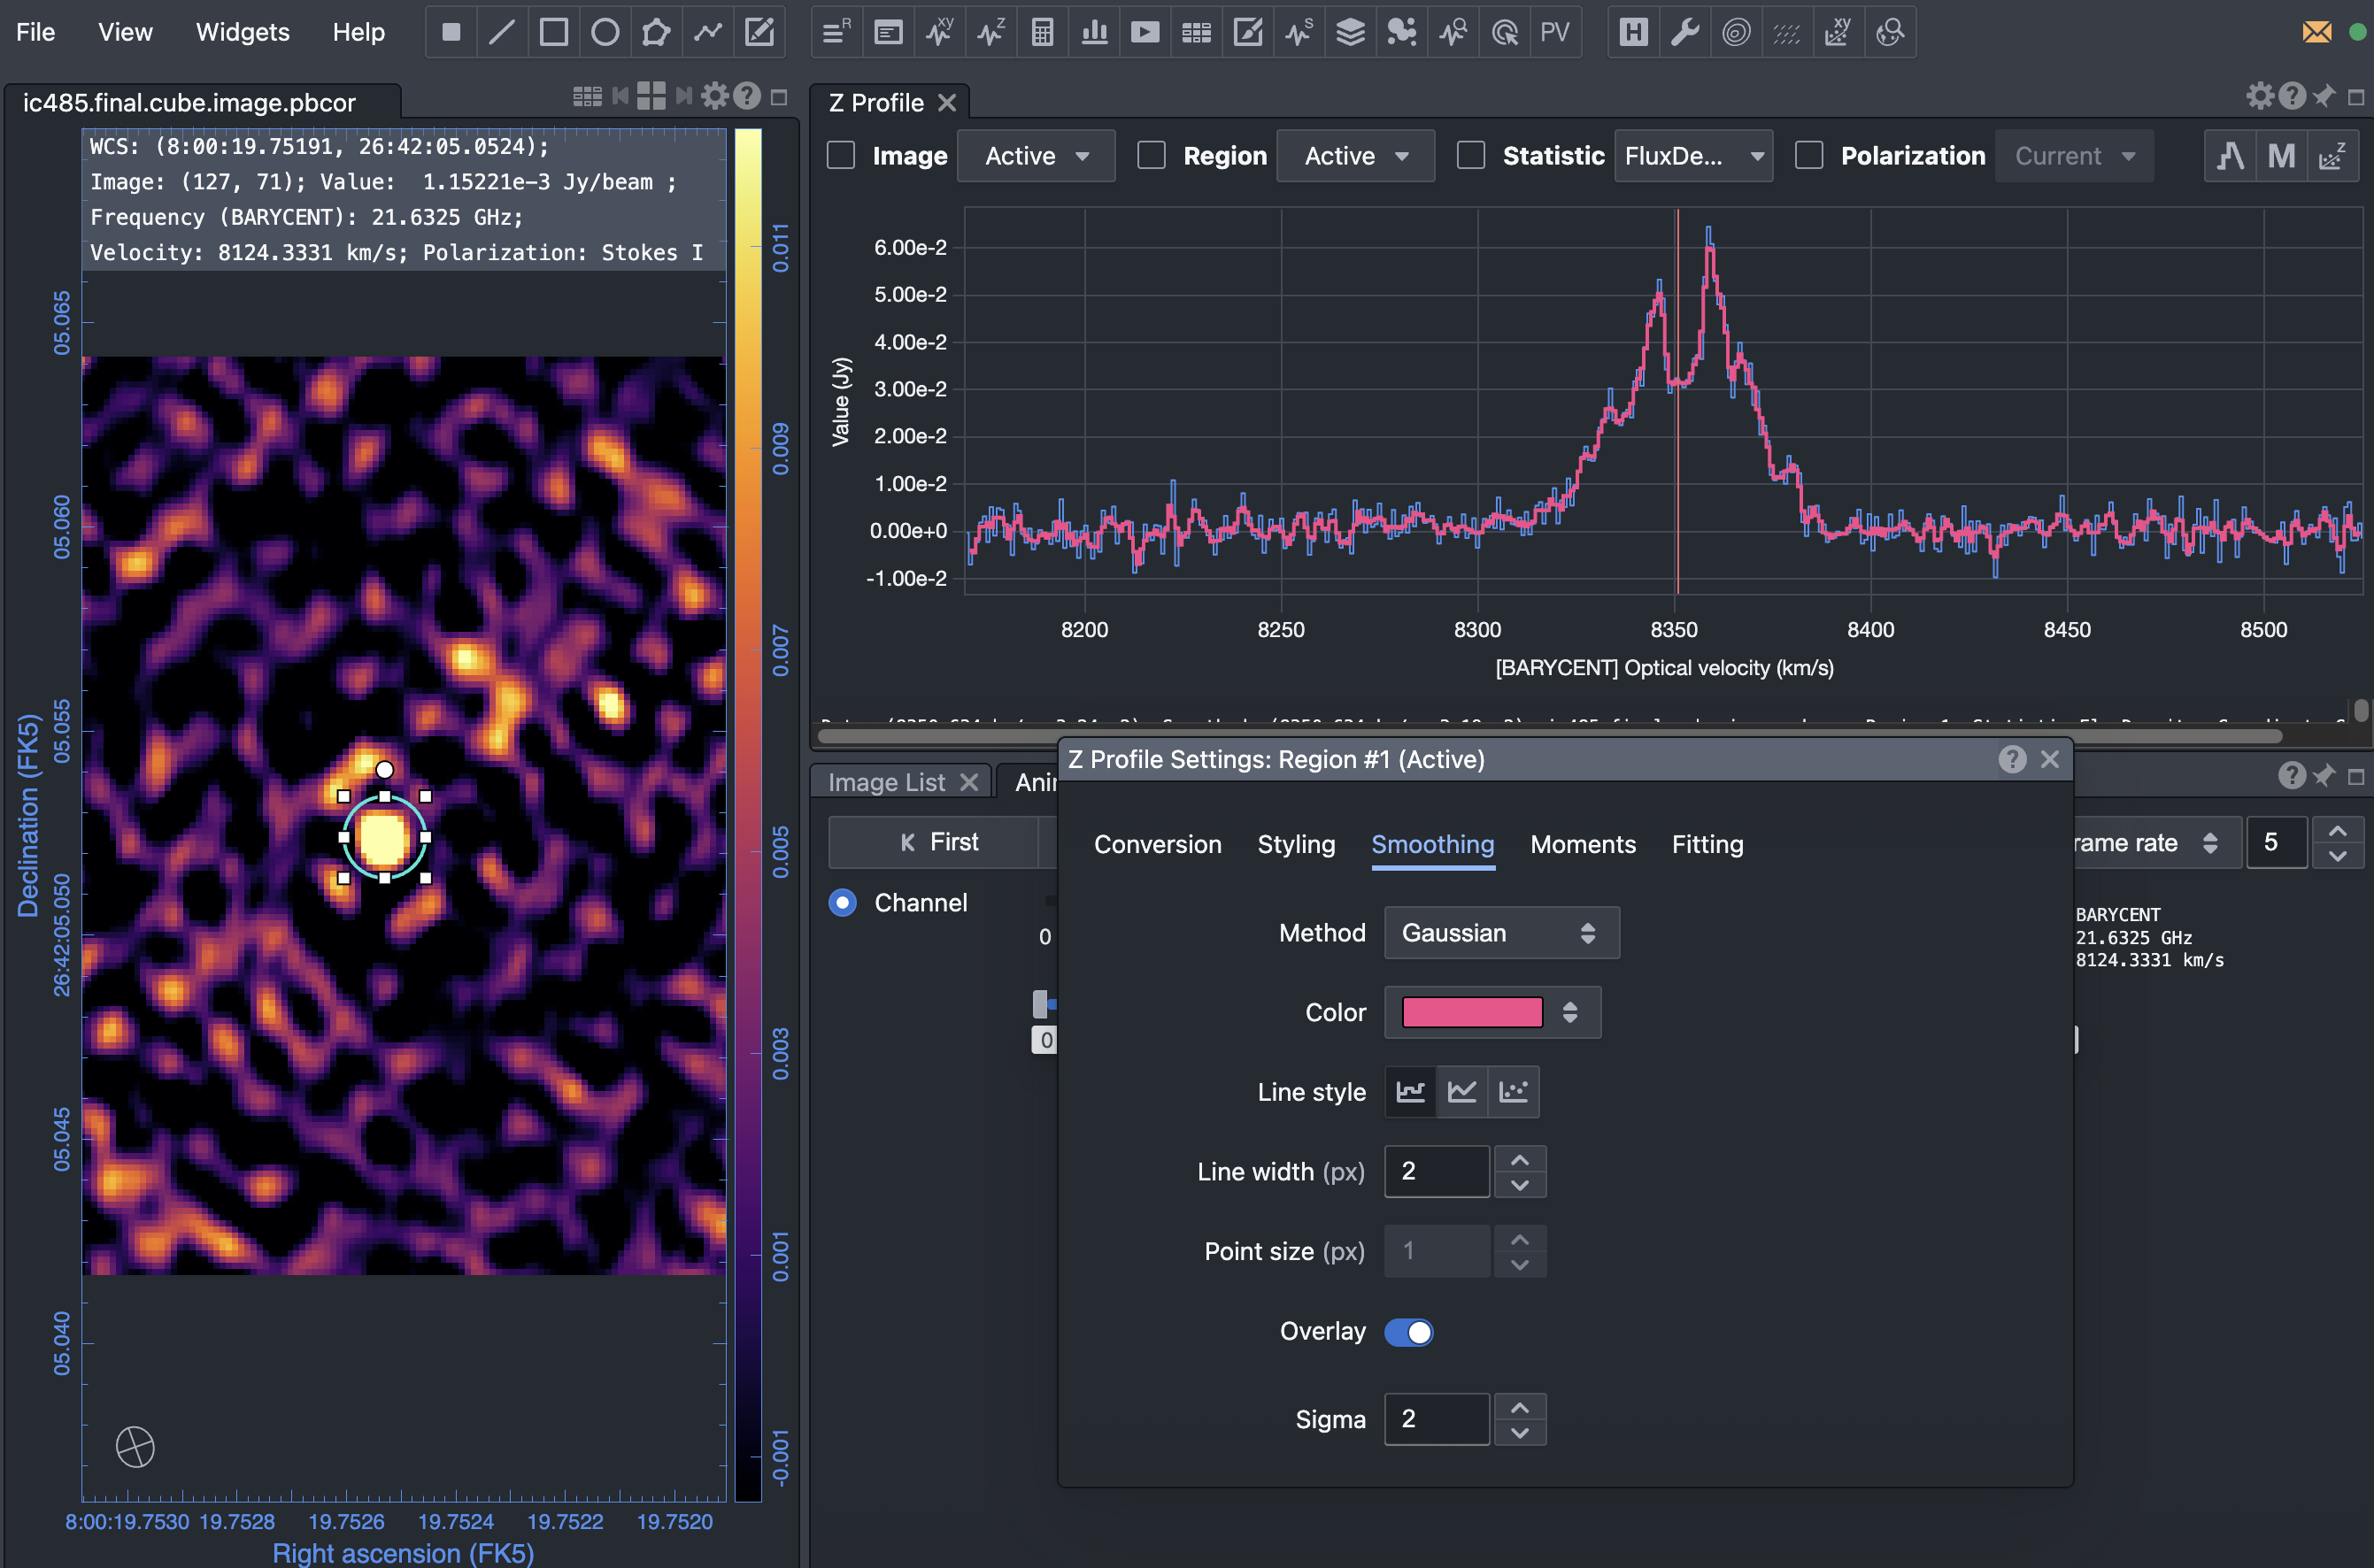This screenshot has height=1568, width=2374.
Task: Check the Region checkbox
Action: point(1152,155)
